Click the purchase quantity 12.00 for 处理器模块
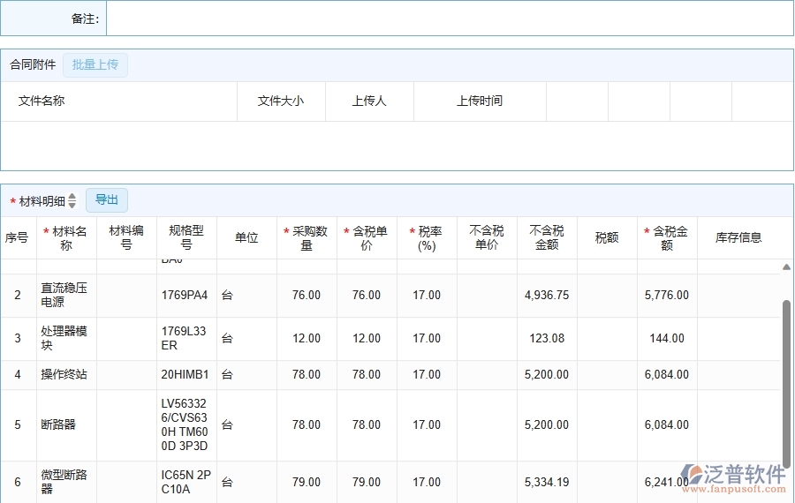Viewport: 795px width, 503px height. [x=307, y=338]
